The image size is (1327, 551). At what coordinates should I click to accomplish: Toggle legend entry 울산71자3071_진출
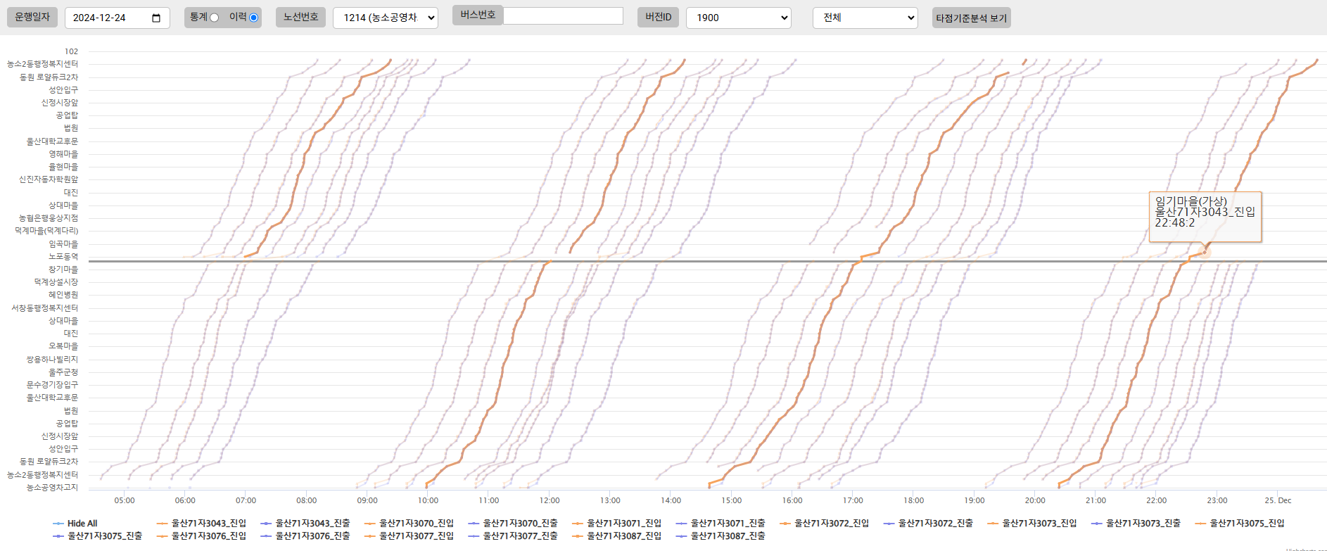point(728,524)
